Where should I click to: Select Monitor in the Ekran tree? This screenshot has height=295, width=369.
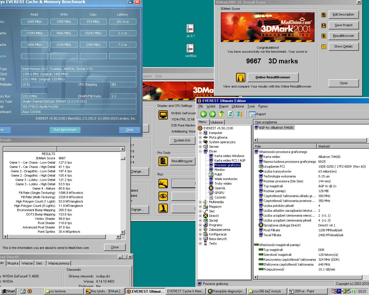tap(219, 170)
